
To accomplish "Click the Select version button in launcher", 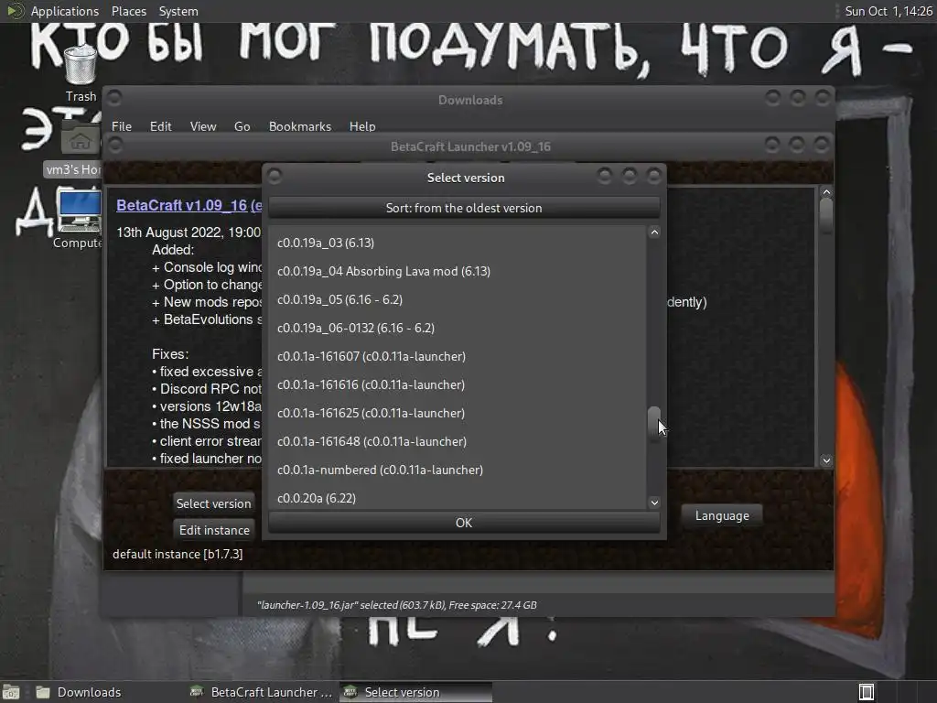I will tap(213, 503).
